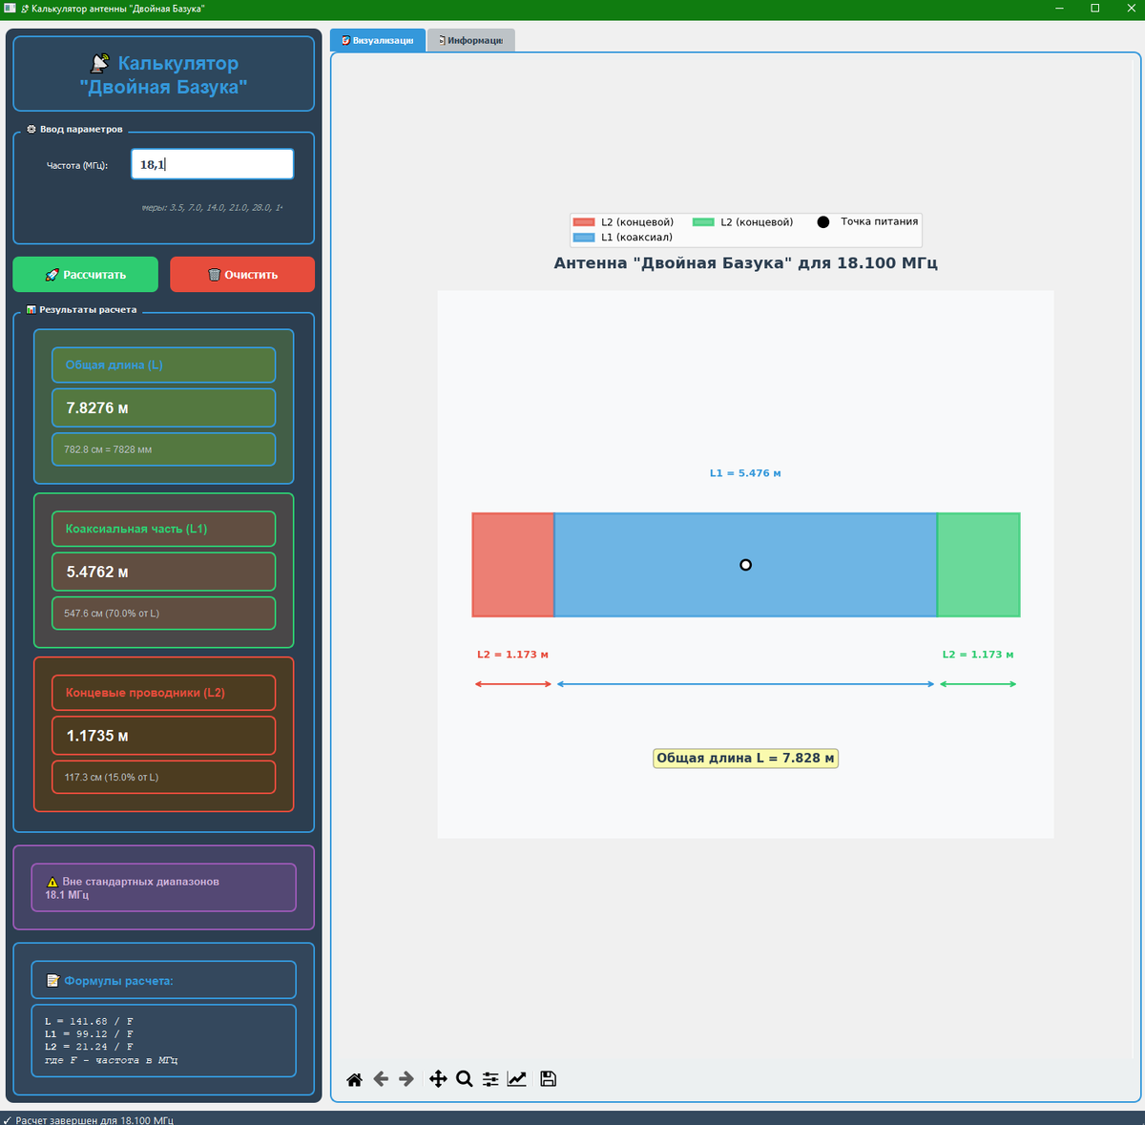Click the warning triangle icon
The width and height of the screenshot is (1145, 1125).
click(x=52, y=883)
